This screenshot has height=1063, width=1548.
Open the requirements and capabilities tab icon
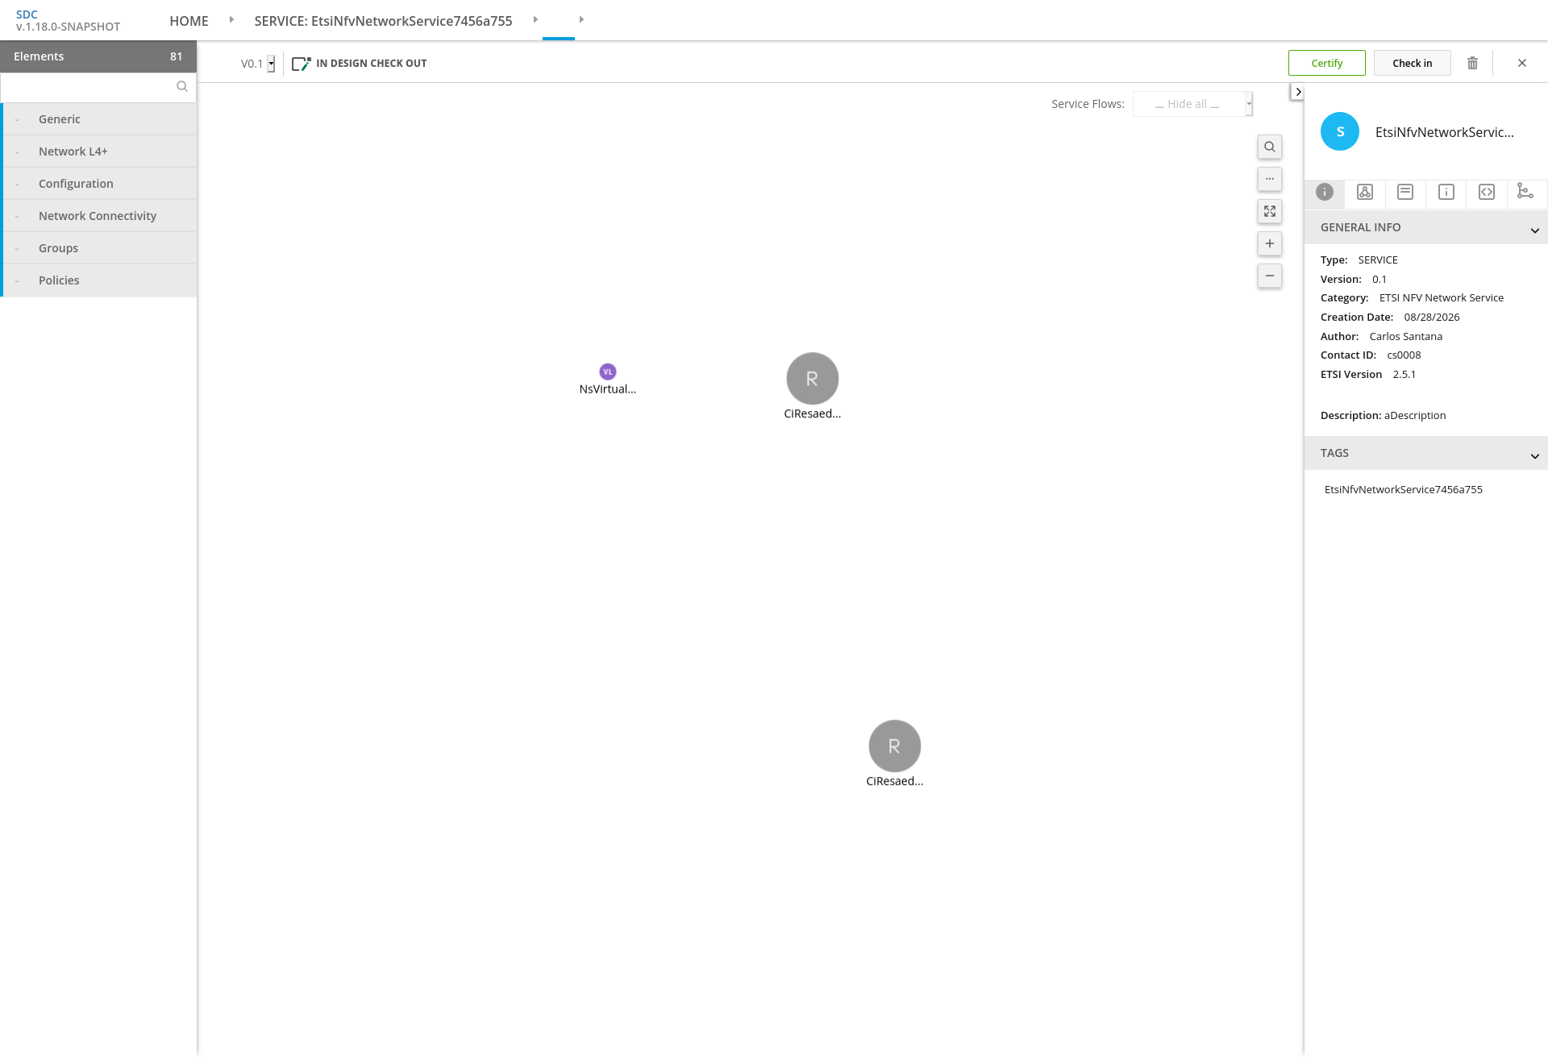click(1525, 191)
